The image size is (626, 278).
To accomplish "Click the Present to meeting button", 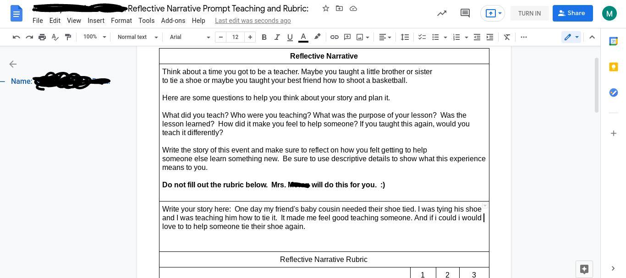I will pyautogui.click(x=492, y=13).
